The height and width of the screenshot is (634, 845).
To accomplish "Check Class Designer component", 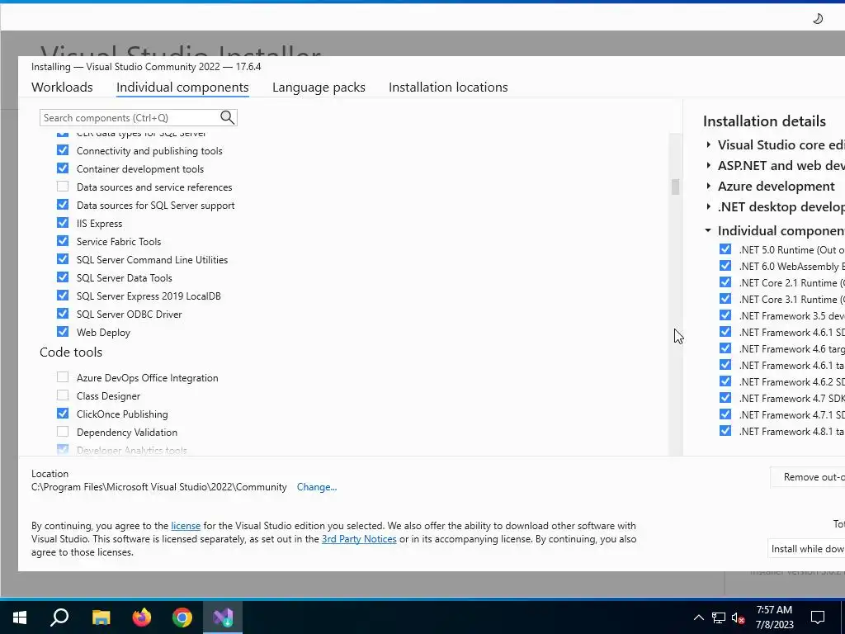I will (63, 395).
